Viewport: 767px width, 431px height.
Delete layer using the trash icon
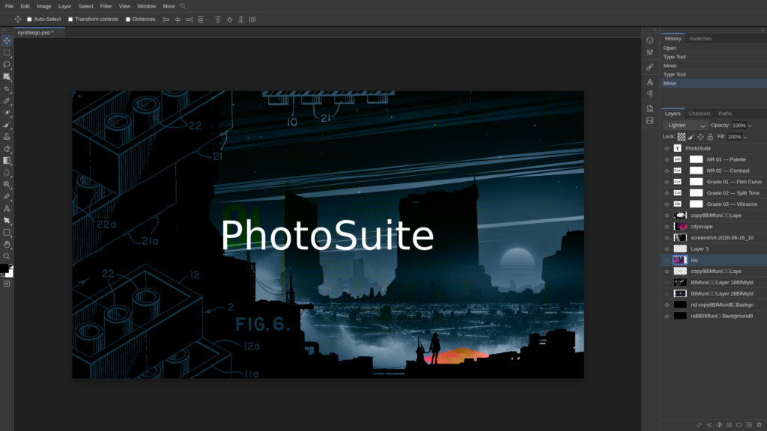(760, 425)
